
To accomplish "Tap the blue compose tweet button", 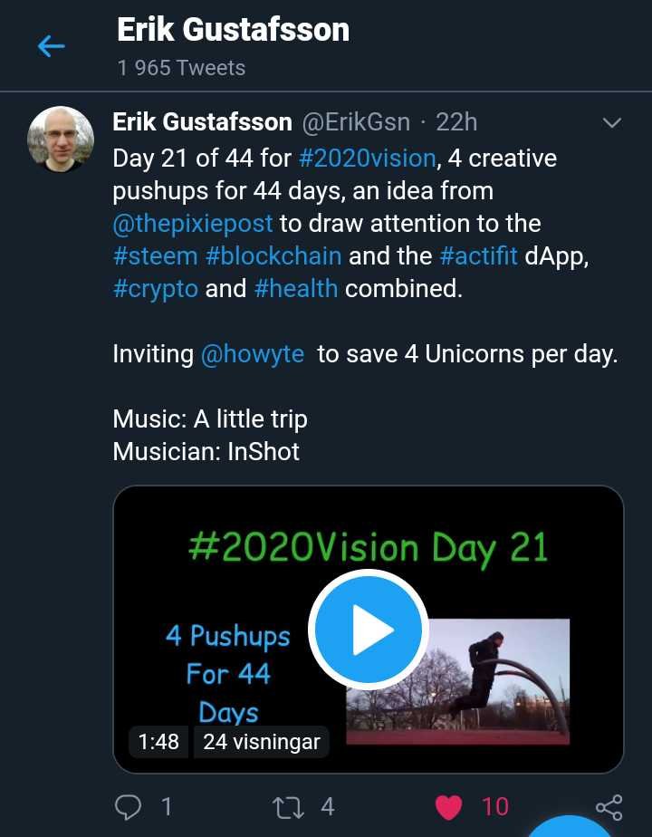I will (x=570, y=826).
